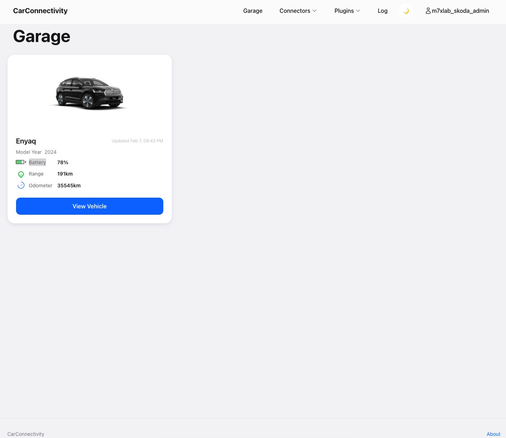The image size is (506, 438).
Task: Click the CarConnectivity brand logo
Action: [x=40, y=11]
